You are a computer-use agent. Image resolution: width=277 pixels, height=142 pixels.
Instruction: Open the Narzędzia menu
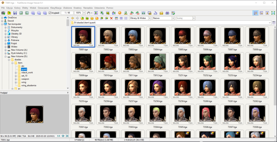88,8
